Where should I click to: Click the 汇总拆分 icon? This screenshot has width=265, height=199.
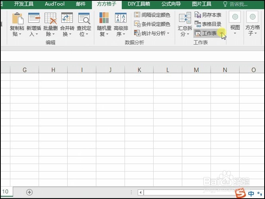185,18
